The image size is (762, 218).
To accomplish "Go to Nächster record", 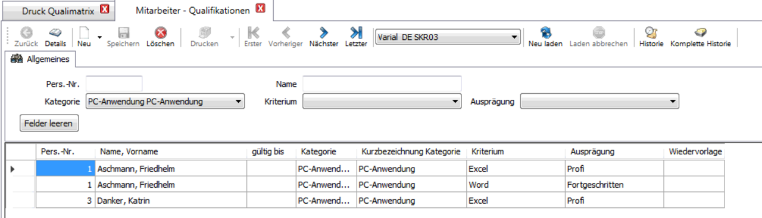I will tap(324, 32).
